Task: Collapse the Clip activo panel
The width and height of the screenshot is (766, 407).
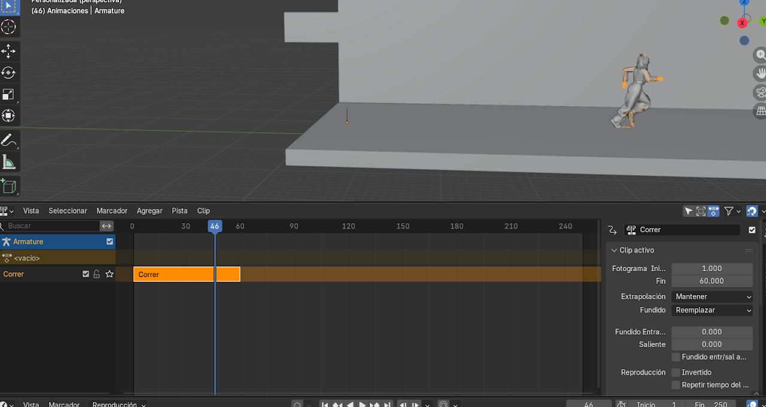Action: (x=613, y=250)
